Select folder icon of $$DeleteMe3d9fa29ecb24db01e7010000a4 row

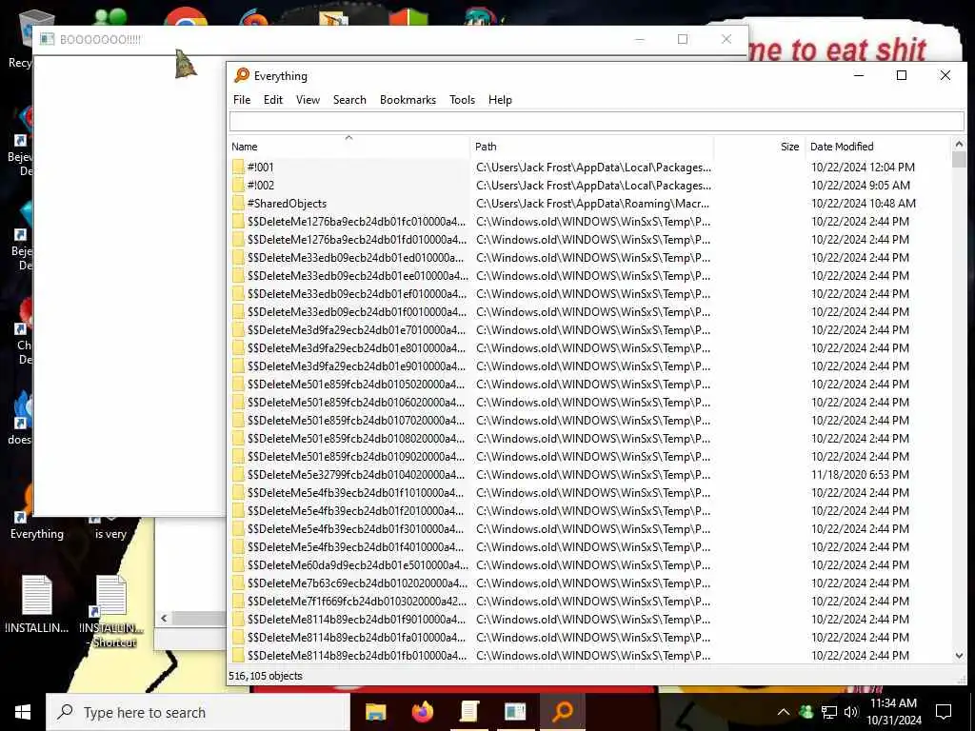[x=238, y=329]
